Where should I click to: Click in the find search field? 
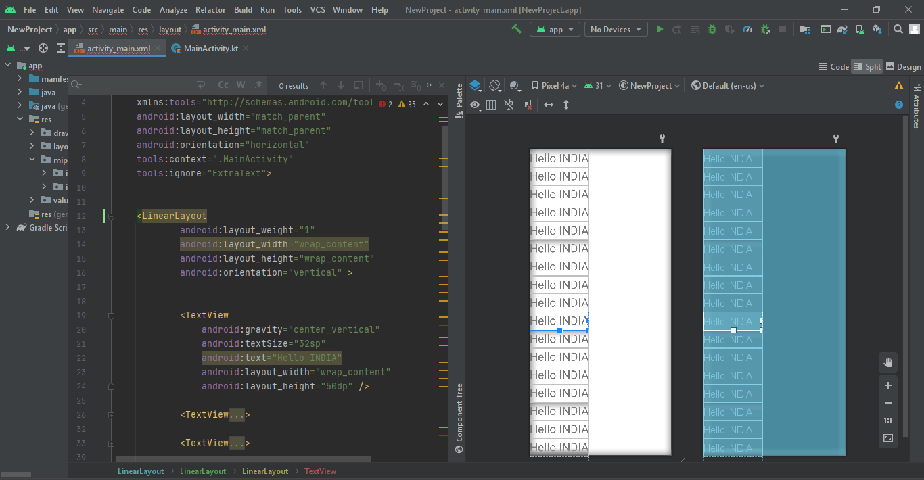[135, 85]
